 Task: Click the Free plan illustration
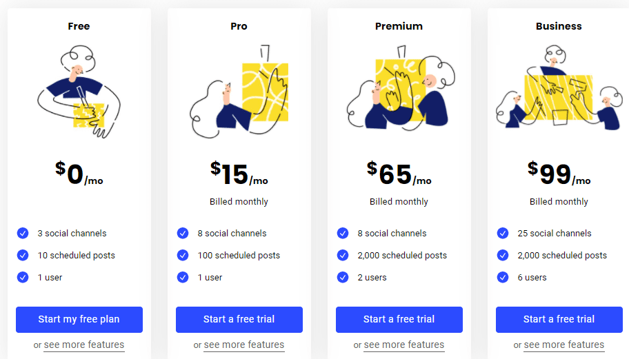pyautogui.click(x=79, y=92)
